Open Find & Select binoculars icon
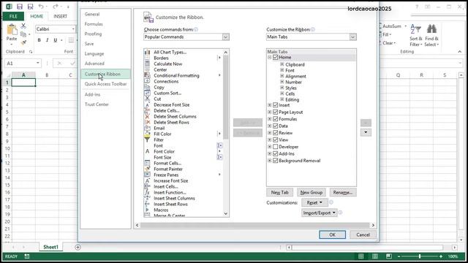Screen dimensions: 468x263 click(x=431, y=35)
